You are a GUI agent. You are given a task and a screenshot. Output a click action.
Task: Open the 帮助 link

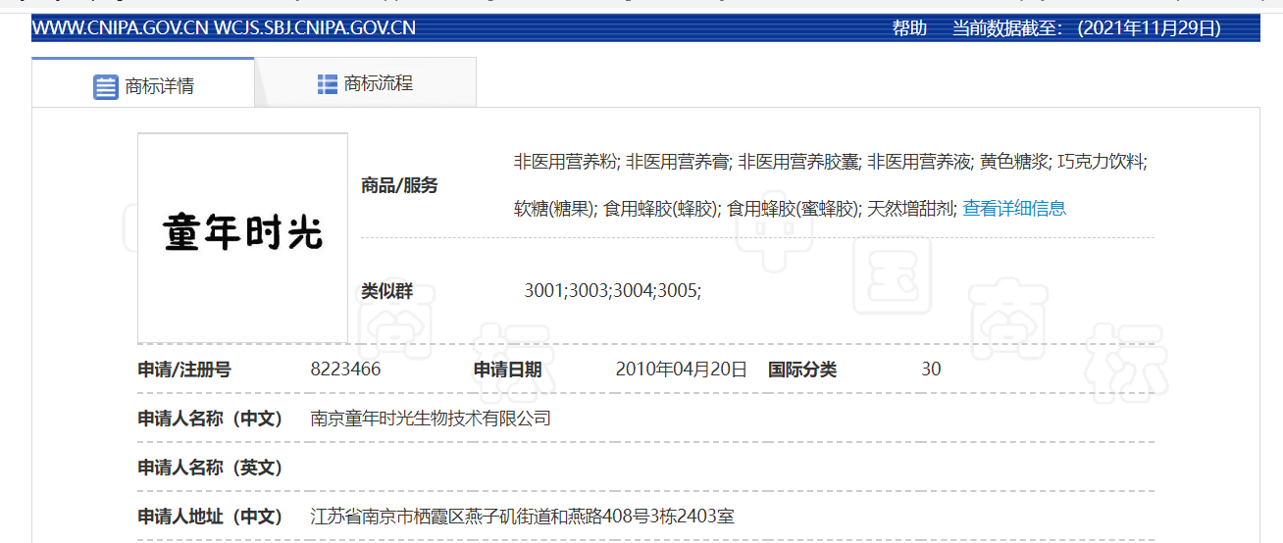tap(909, 28)
